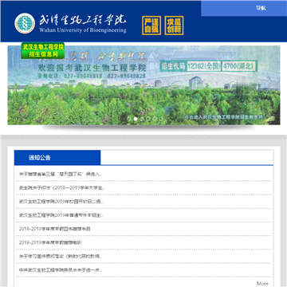Screen dimensions: 287x287
Task: Select the fourth carousel dot
Action: 148,119
